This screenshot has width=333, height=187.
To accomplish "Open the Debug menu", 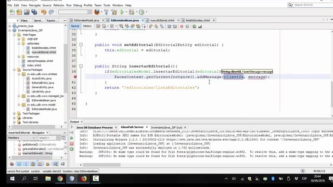I will [78, 5].
